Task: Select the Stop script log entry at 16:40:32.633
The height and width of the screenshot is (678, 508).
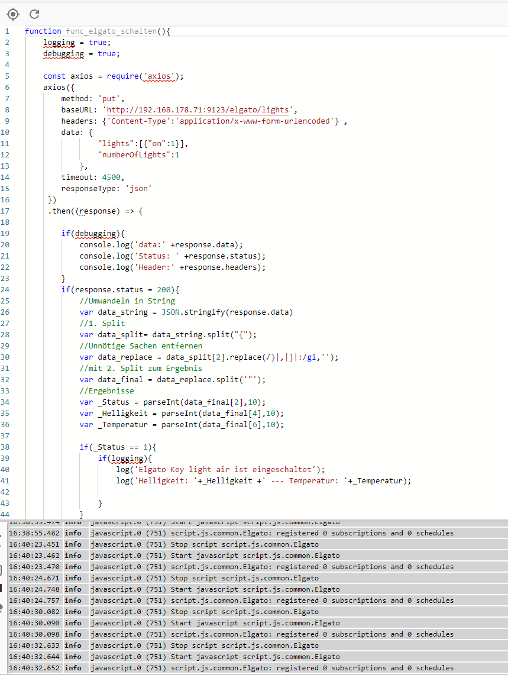Action: click(x=258, y=645)
